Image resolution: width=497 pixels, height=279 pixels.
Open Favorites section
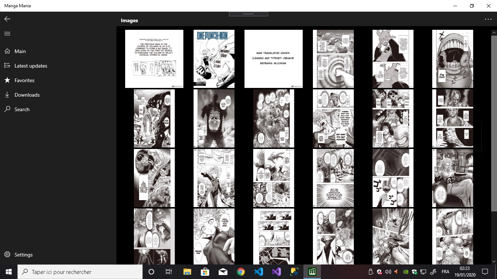pos(58,80)
